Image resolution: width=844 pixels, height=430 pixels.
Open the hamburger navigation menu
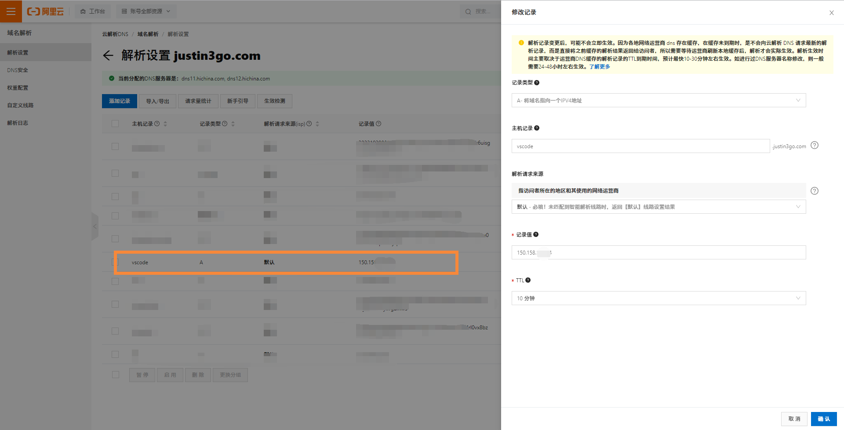coord(11,11)
